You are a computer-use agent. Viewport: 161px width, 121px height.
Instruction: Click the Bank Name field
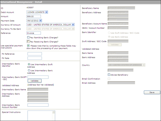(118, 53)
